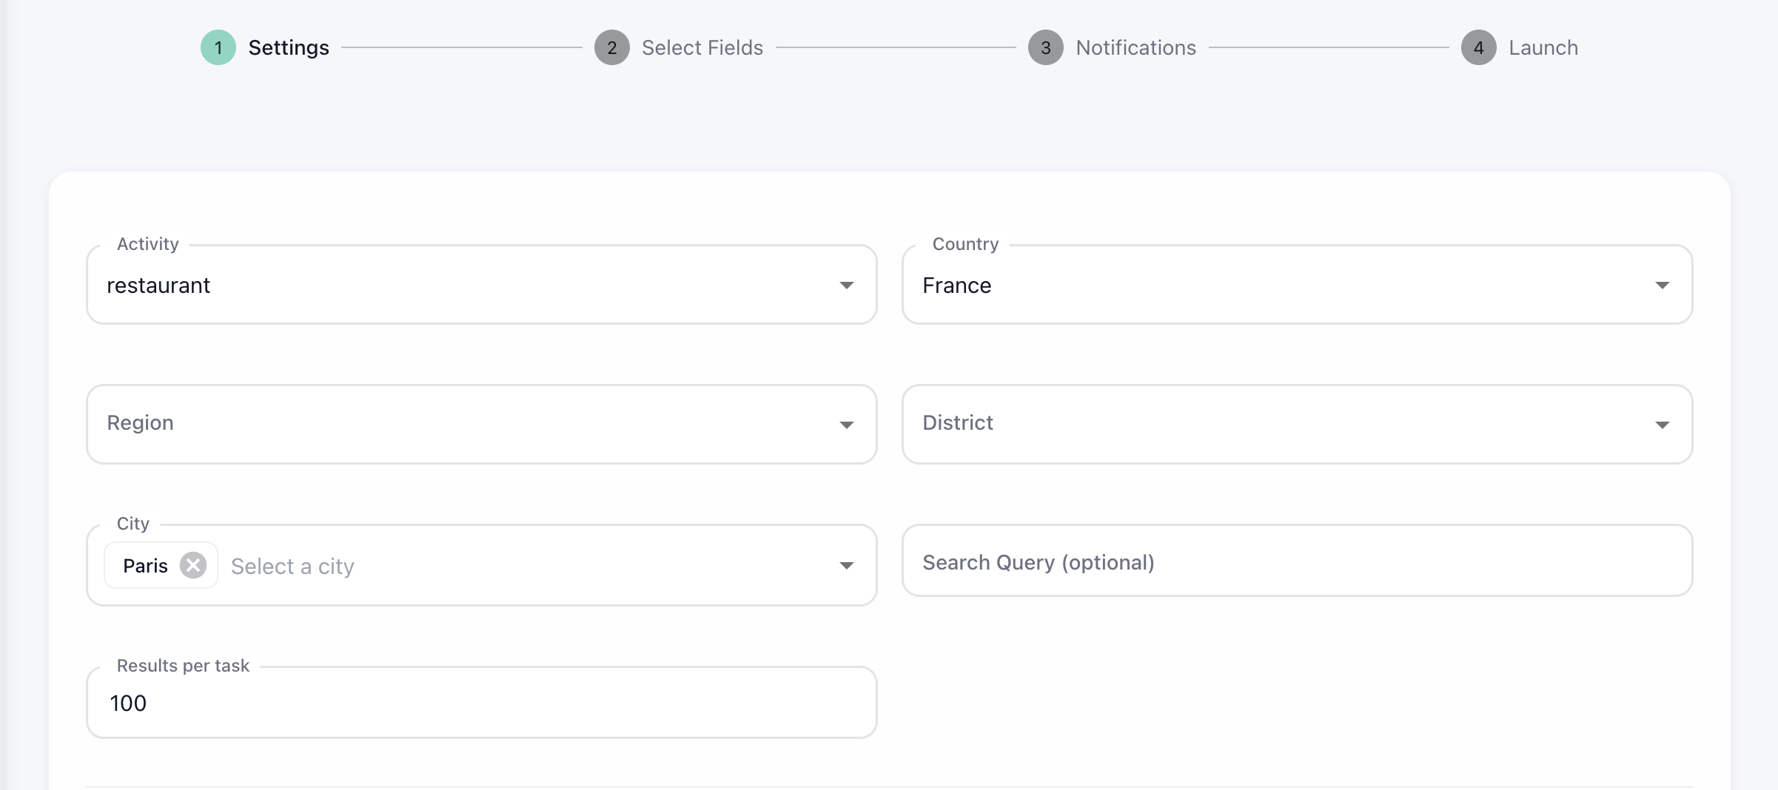Jump to the Launch step label
Image resolution: width=1778 pixels, height=790 pixels.
(1543, 48)
